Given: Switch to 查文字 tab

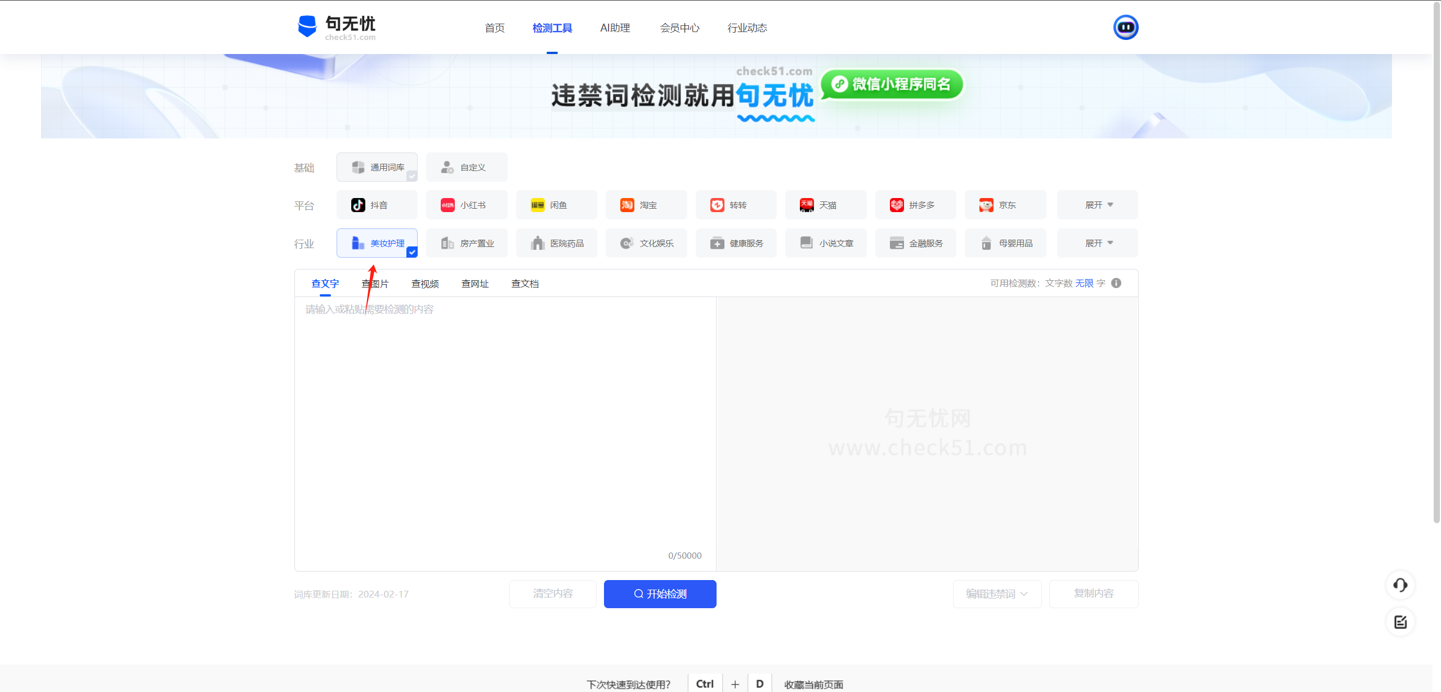Looking at the screenshot, I should click(325, 284).
